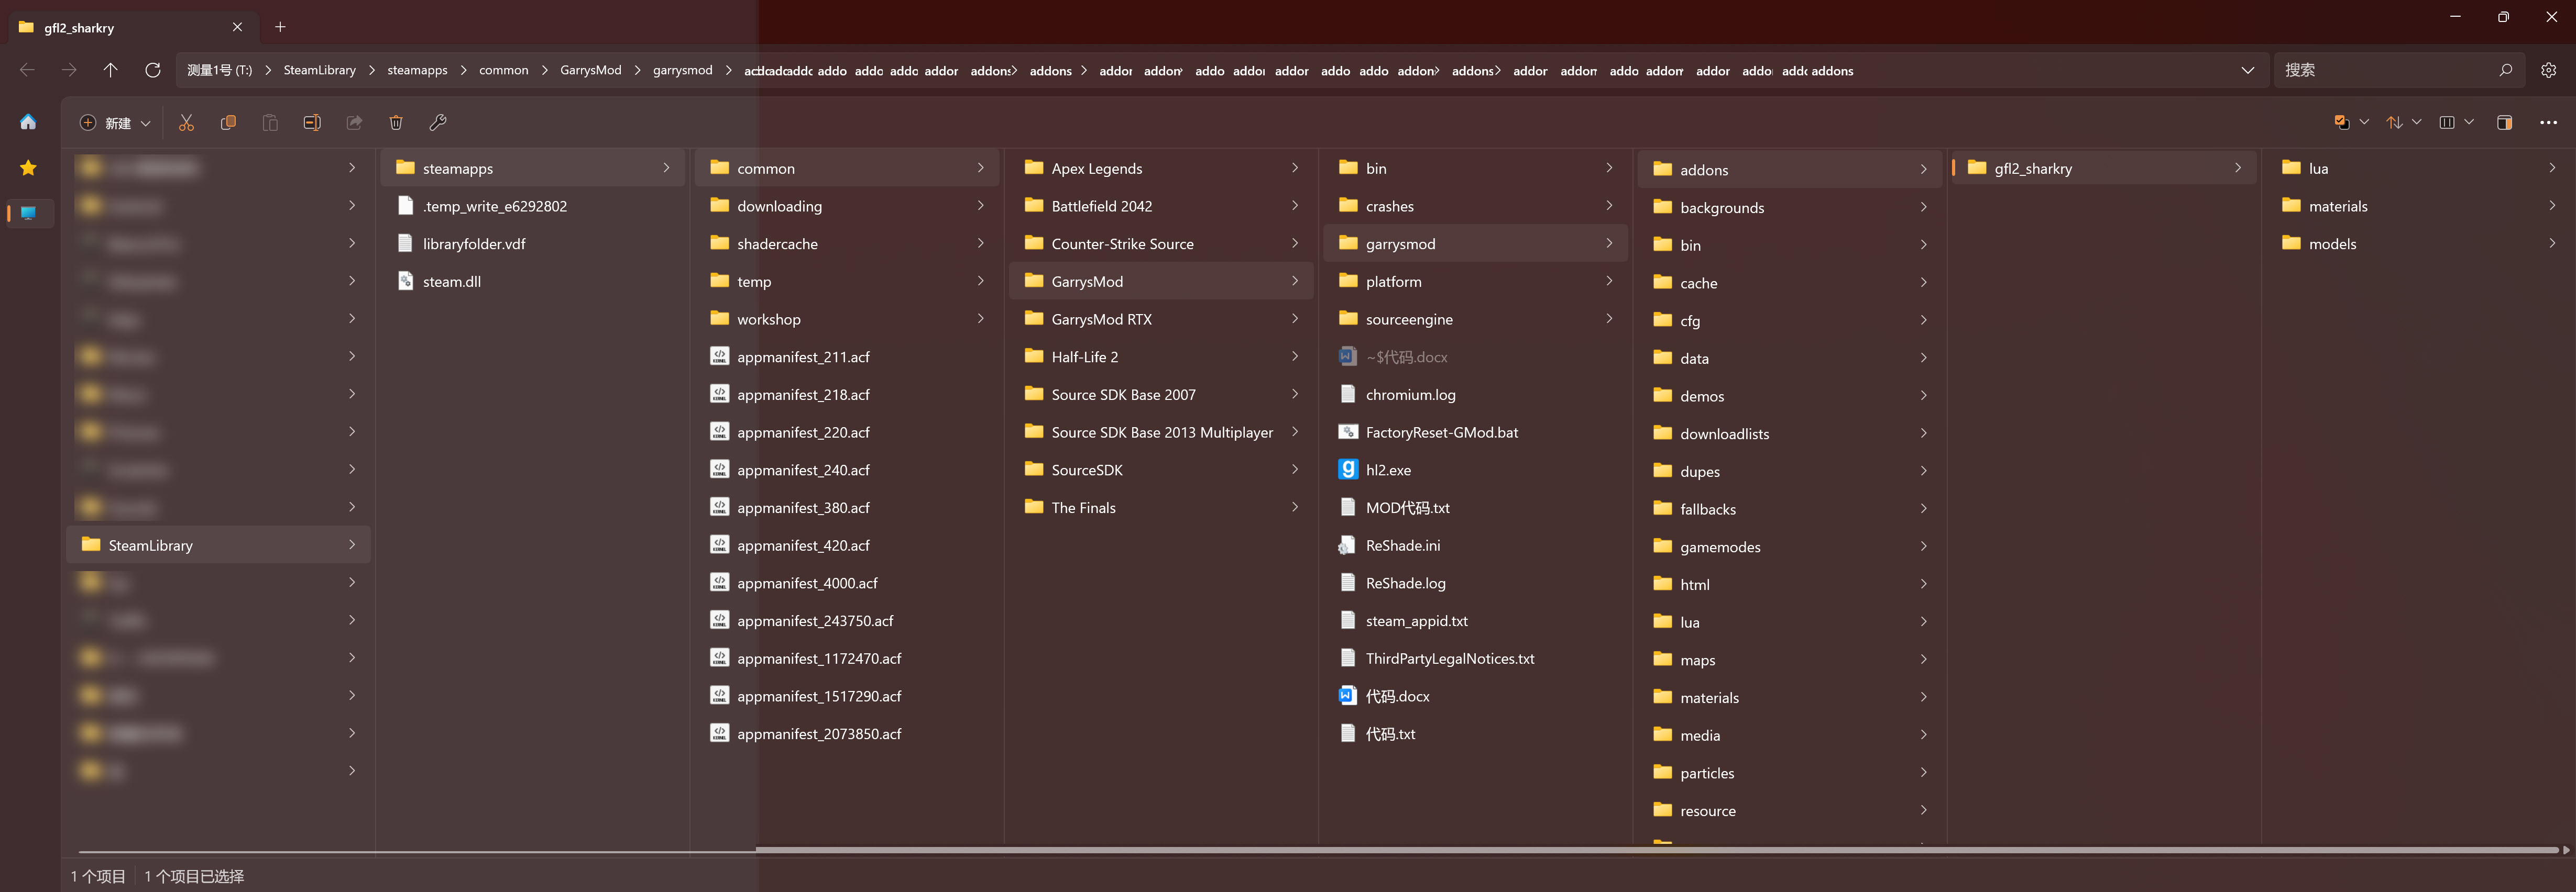
Task: Open favorites with sidebar star icon
Action: 28,168
